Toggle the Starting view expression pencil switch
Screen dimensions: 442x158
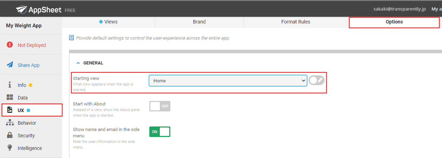pyautogui.click(x=317, y=81)
